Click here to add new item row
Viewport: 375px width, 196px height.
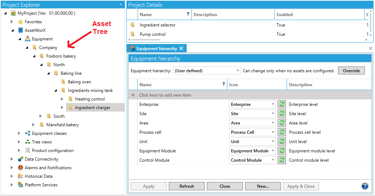(165, 95)
